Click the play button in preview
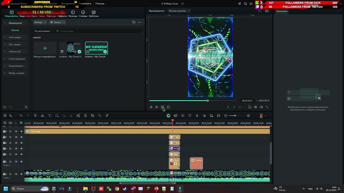The width and height of the screenshot is (344, 193). coord(157,107)
